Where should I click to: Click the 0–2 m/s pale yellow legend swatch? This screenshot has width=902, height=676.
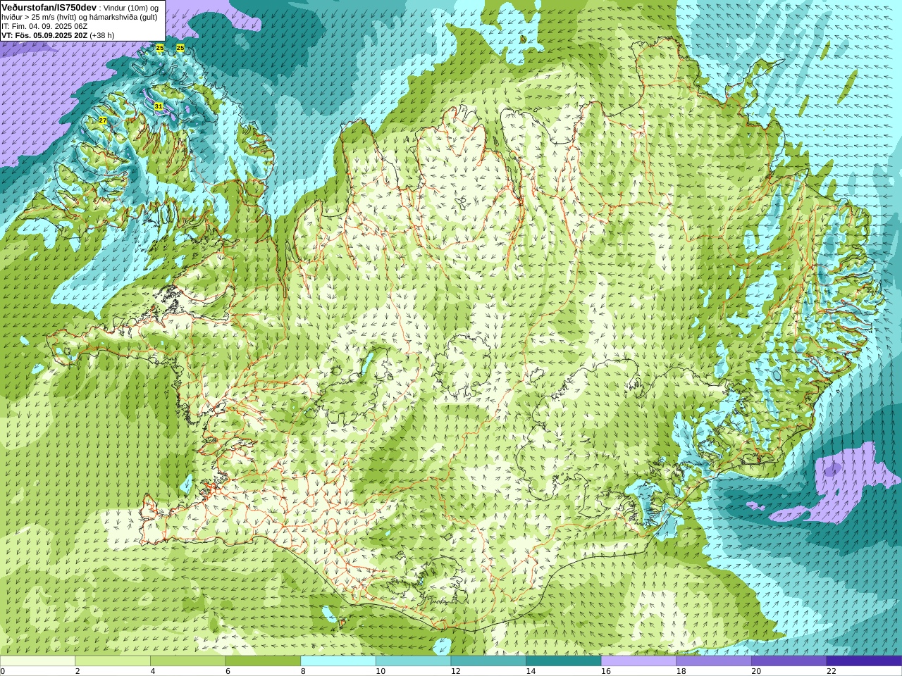click(37, 661)
